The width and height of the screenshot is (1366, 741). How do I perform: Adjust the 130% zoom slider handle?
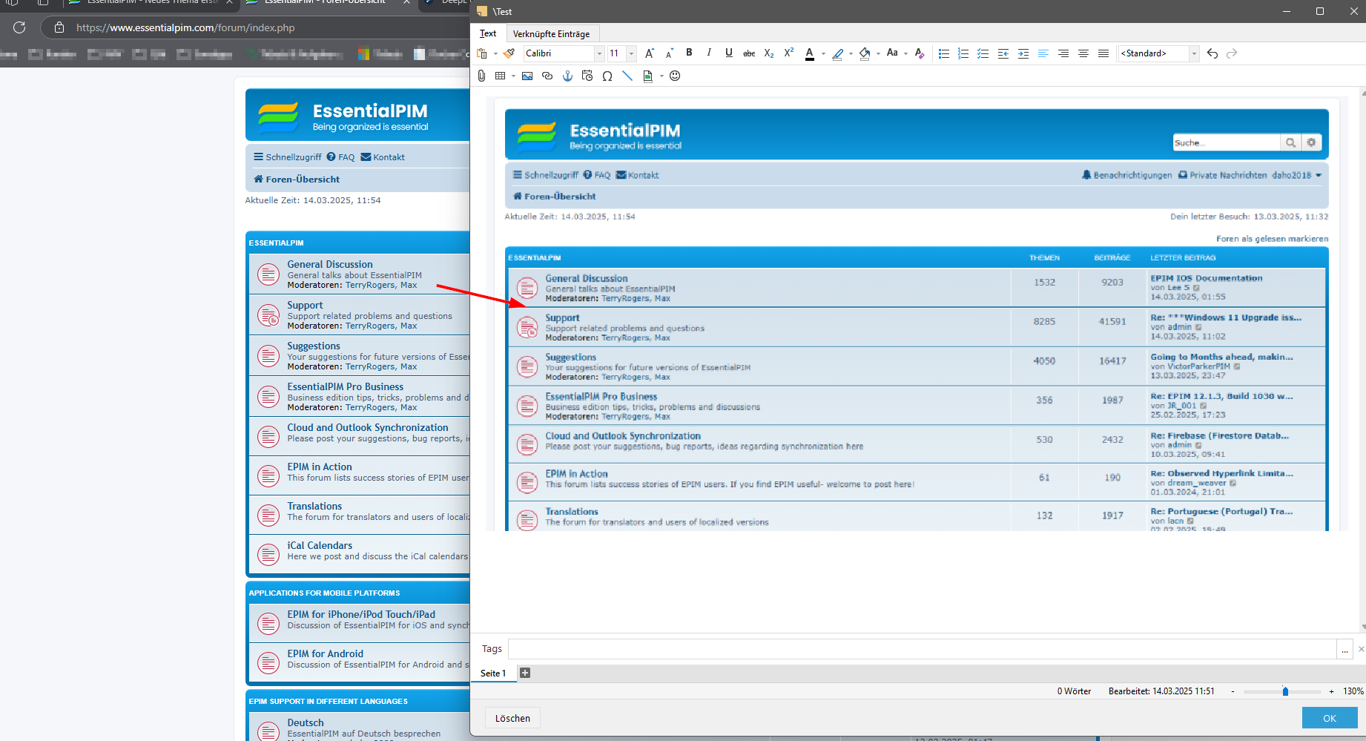1285,691
